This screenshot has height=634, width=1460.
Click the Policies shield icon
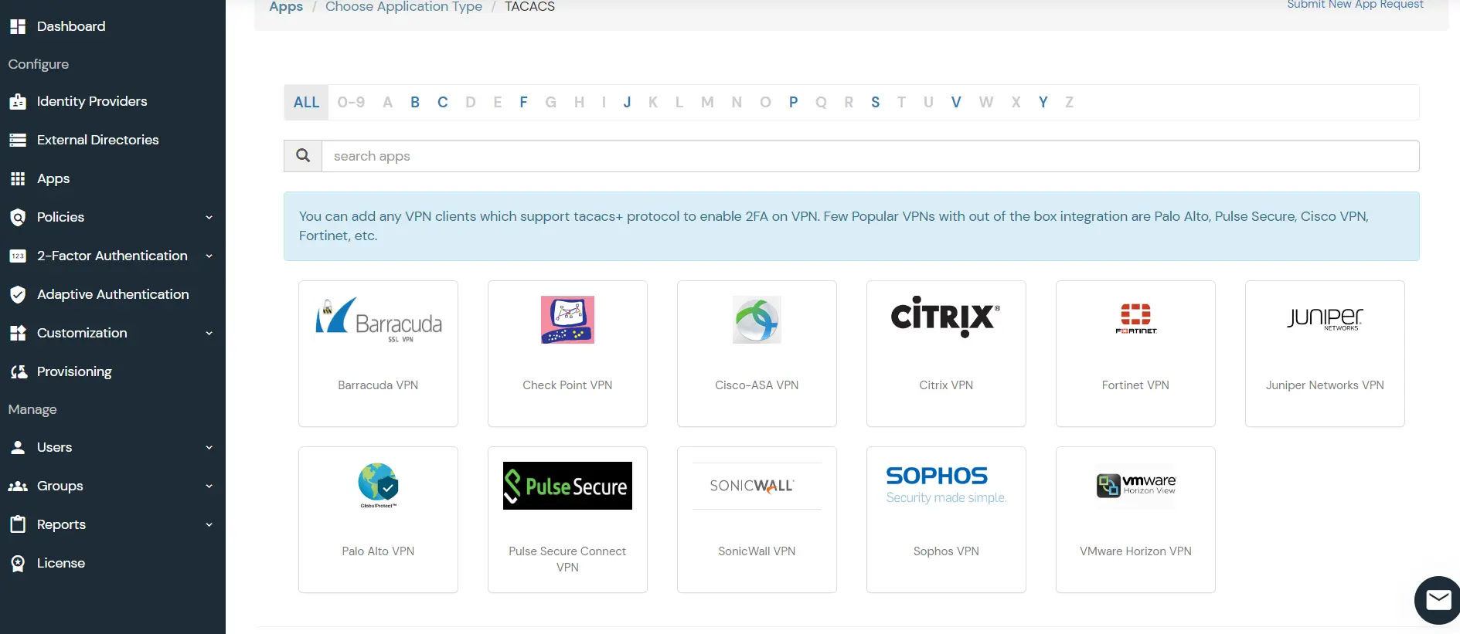[18, 217]
